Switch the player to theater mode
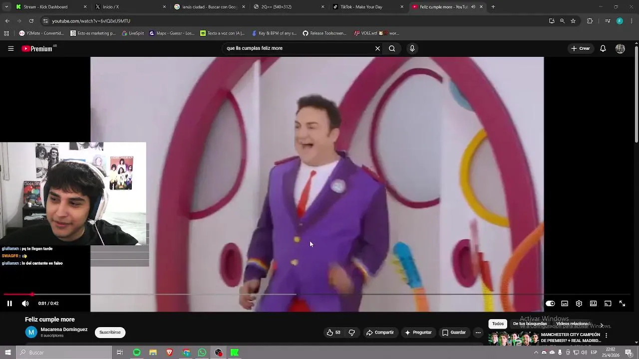Viewport: 639px width, 359px height. pyautogui.click(x=594, y=303)
